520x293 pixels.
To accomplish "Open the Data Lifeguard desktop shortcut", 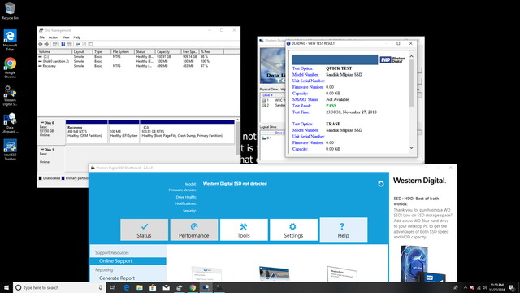I will click(x=10, y=123).
